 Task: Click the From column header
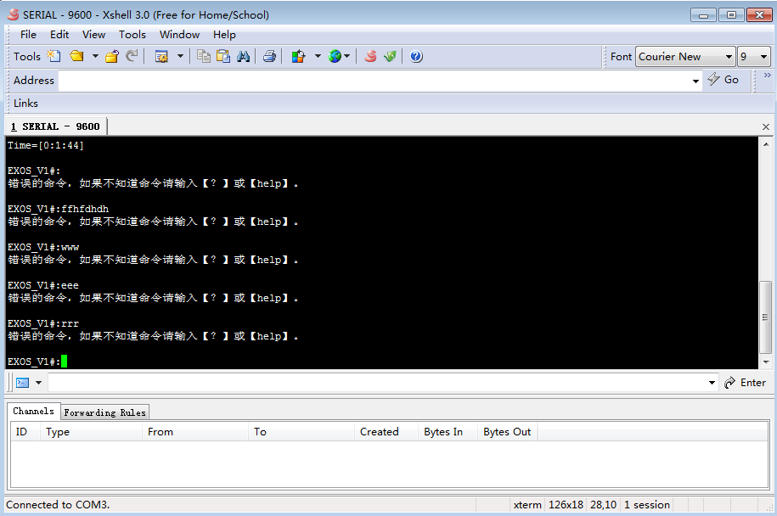pos(195,432)
